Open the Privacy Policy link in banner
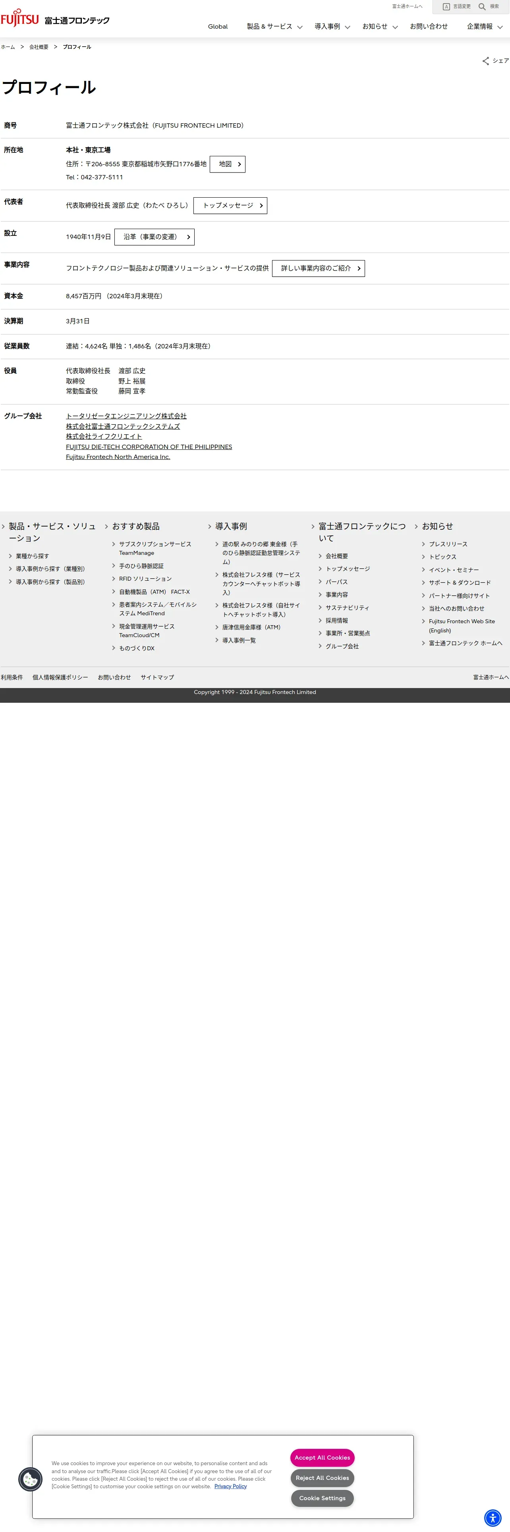510x1532 pixels. pyautogui.click(x=230, y=1486)
